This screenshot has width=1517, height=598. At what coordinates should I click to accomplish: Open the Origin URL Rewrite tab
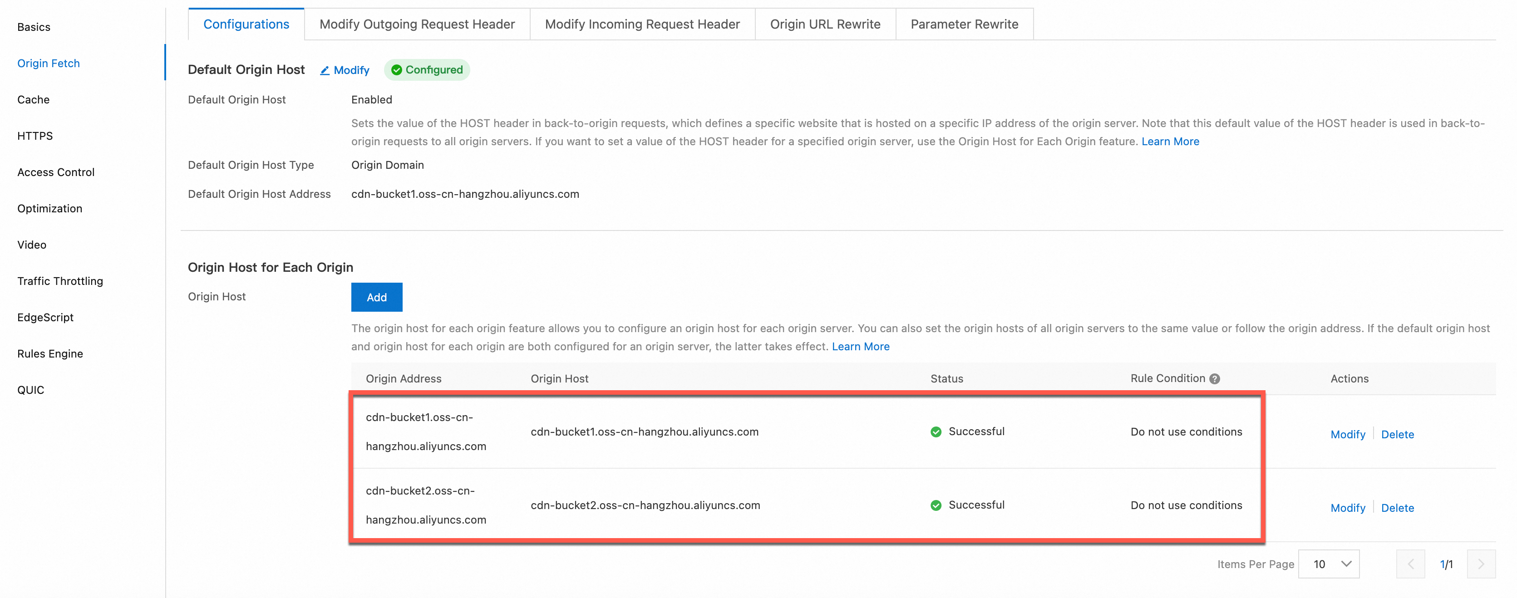tap(824, 24)
